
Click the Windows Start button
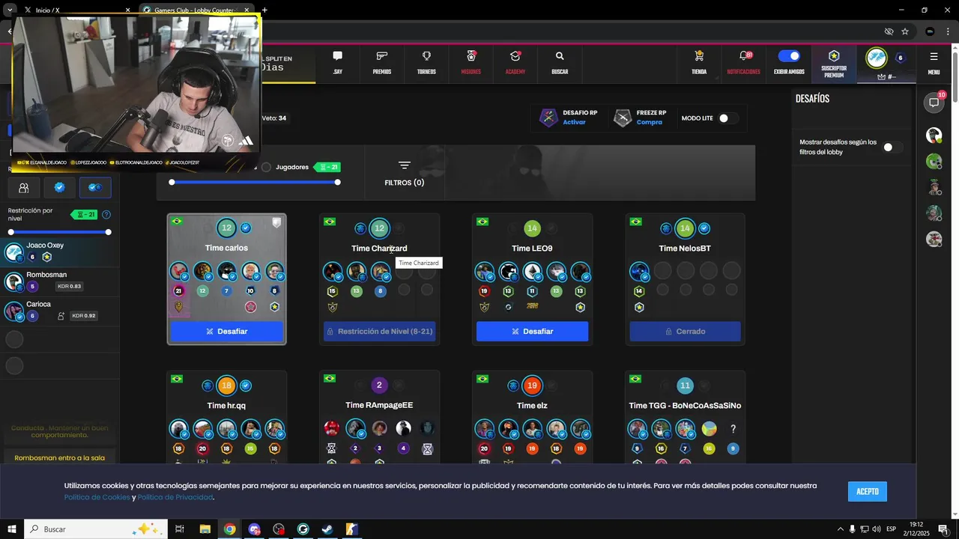(12, 529)
